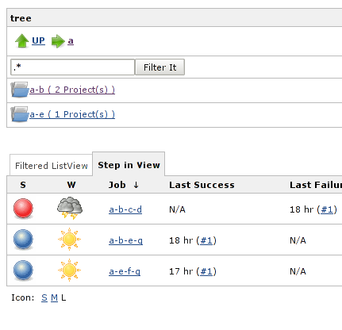Click the blue status ball for a-b-e-g
This screenshot has height=330, width=342.
pyautogui.click(x=23, y=240)
